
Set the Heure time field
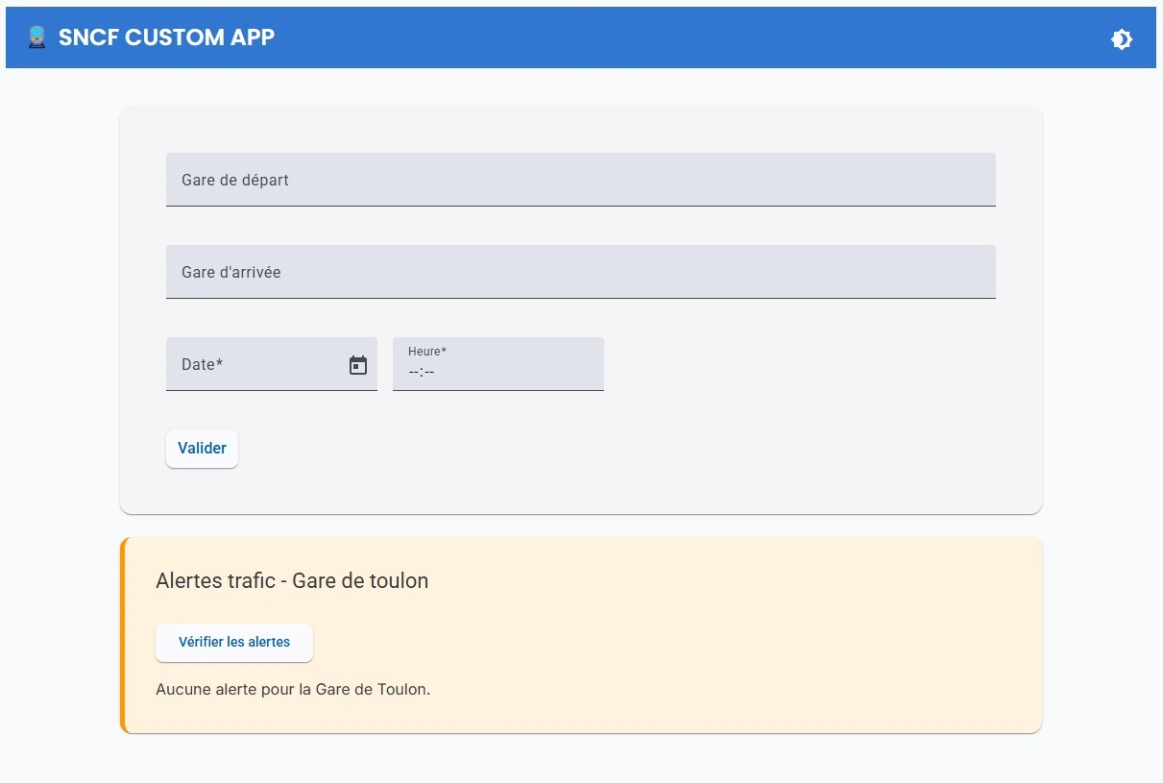click(x=498, y=364)
